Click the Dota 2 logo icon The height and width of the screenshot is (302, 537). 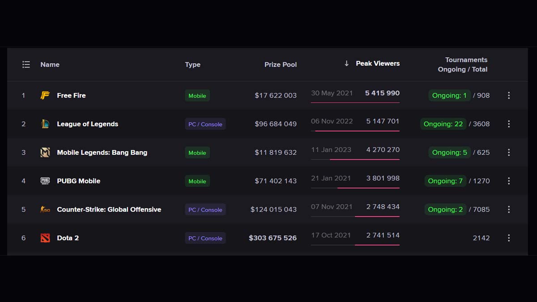pyautogui.click(x=45, y=238)
